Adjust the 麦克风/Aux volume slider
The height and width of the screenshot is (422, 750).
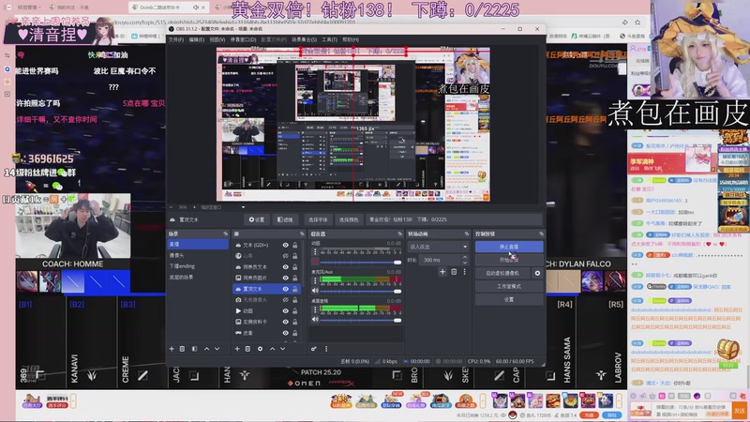[360, 291]
